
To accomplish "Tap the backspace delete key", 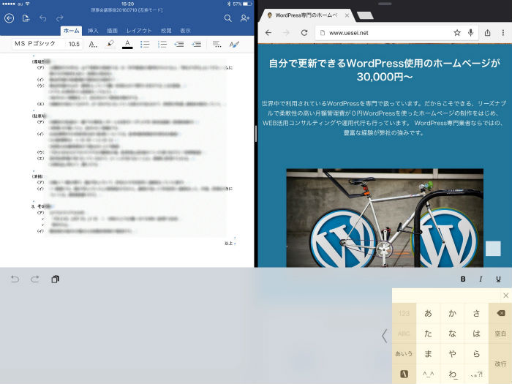I will pos(500,314).
